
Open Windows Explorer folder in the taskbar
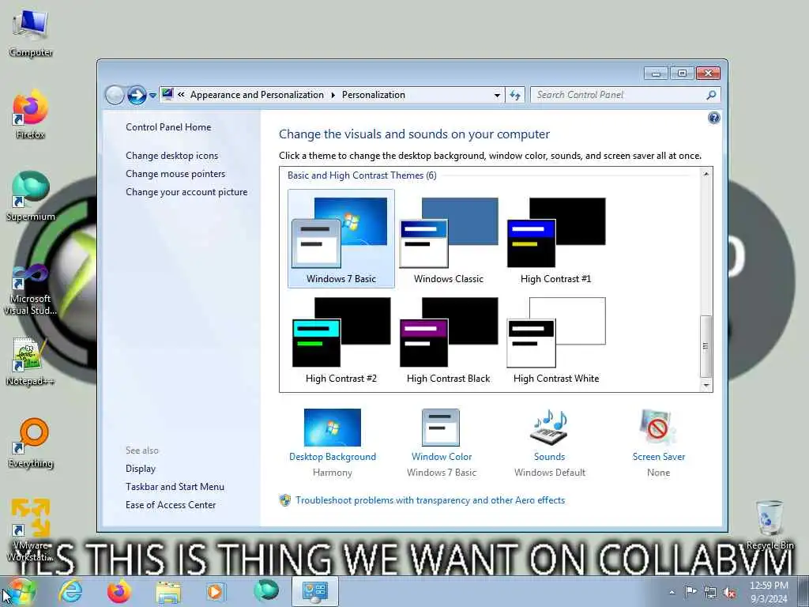tap(168, 591)
